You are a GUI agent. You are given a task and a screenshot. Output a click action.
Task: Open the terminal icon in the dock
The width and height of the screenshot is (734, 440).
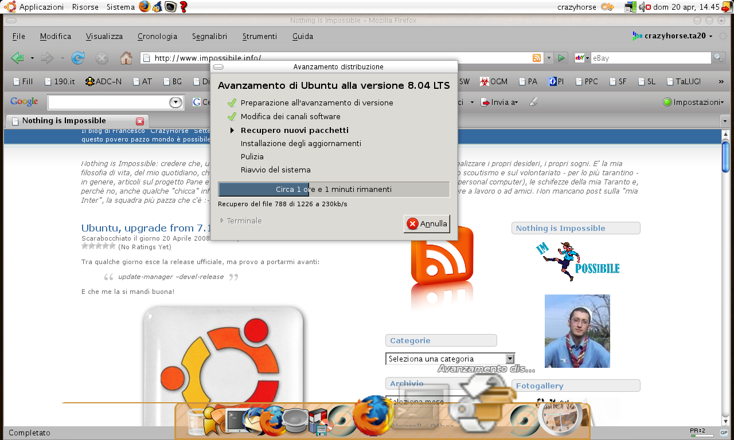pos(235,421)
